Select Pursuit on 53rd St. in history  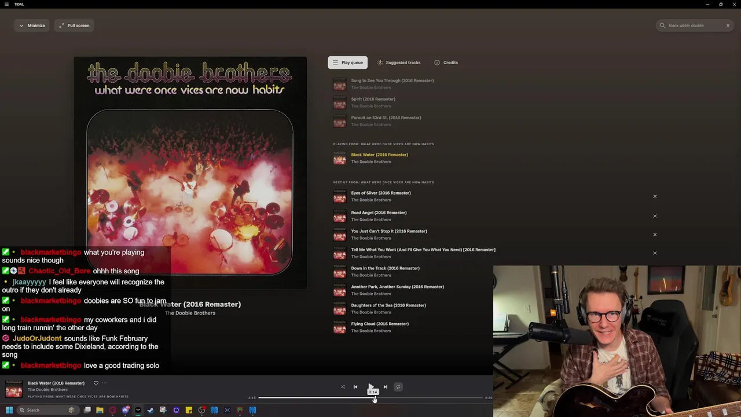386,118
